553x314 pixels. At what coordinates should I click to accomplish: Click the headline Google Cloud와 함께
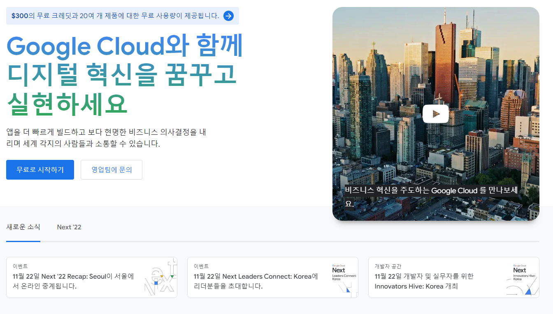(x=125, y=46)
